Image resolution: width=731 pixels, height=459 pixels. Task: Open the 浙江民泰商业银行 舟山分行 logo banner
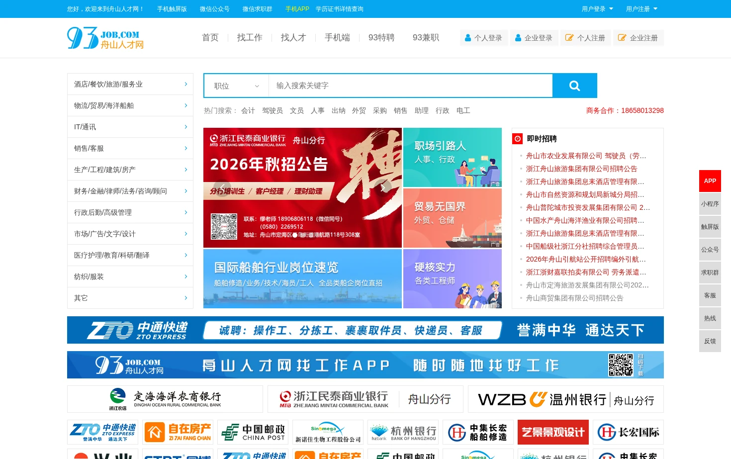365,399
